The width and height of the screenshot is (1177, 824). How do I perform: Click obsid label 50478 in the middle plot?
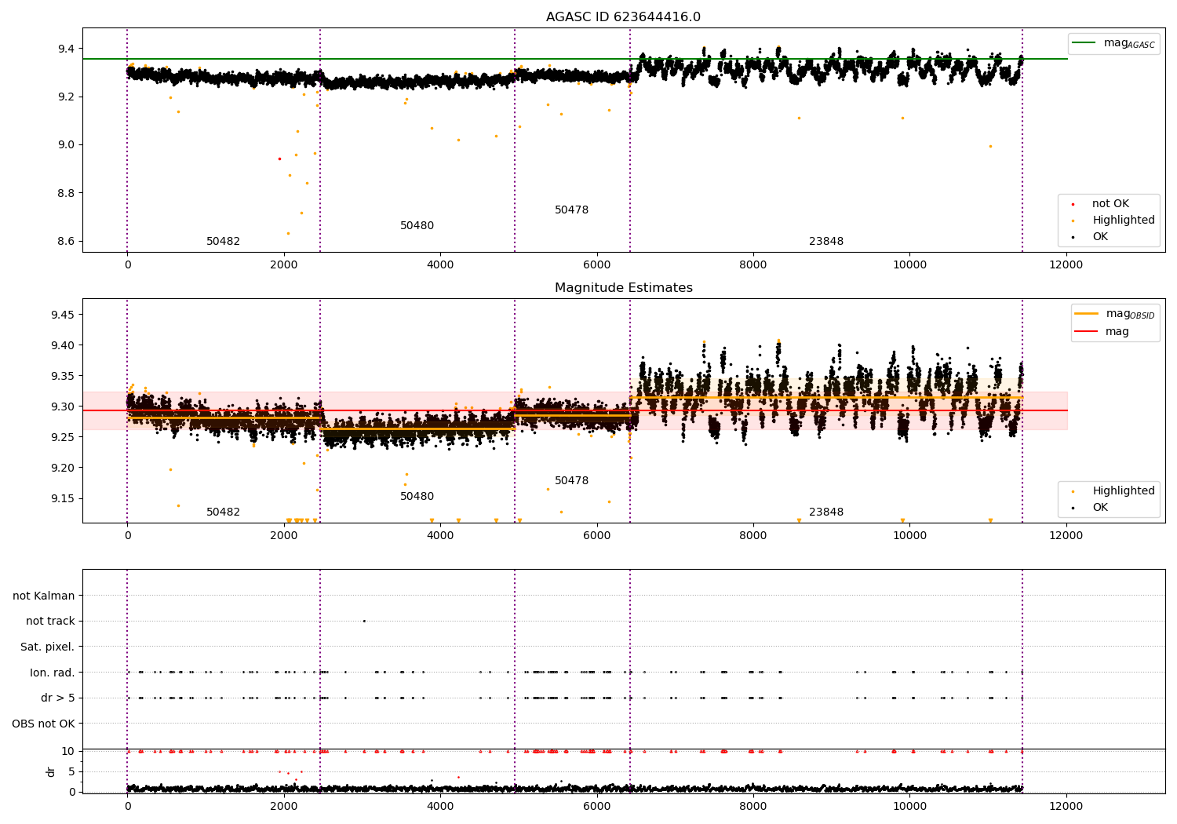(571, 481)
